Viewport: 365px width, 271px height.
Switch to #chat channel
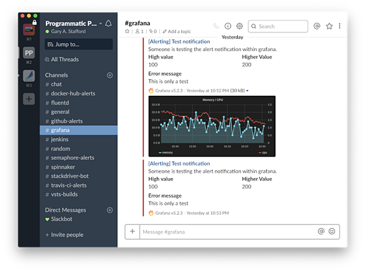pos(79,84)
